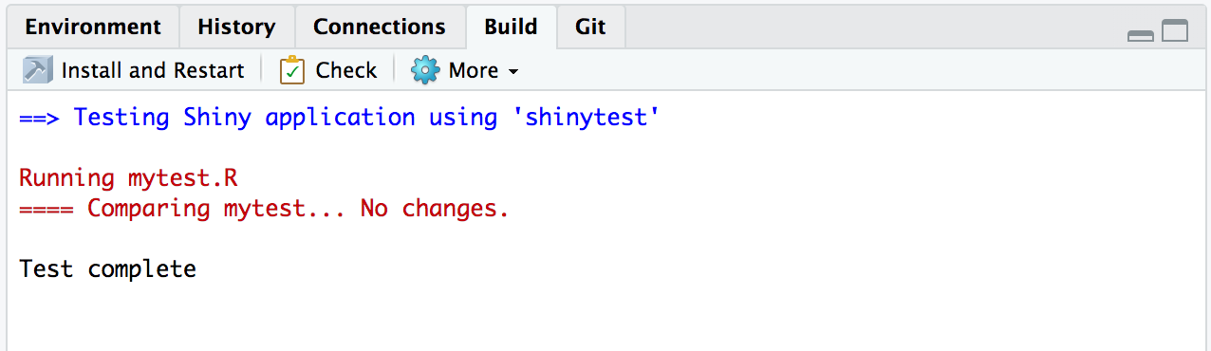Open the More menu label
This screenshot has width=1211, height=351.
[x=474, y=70]
